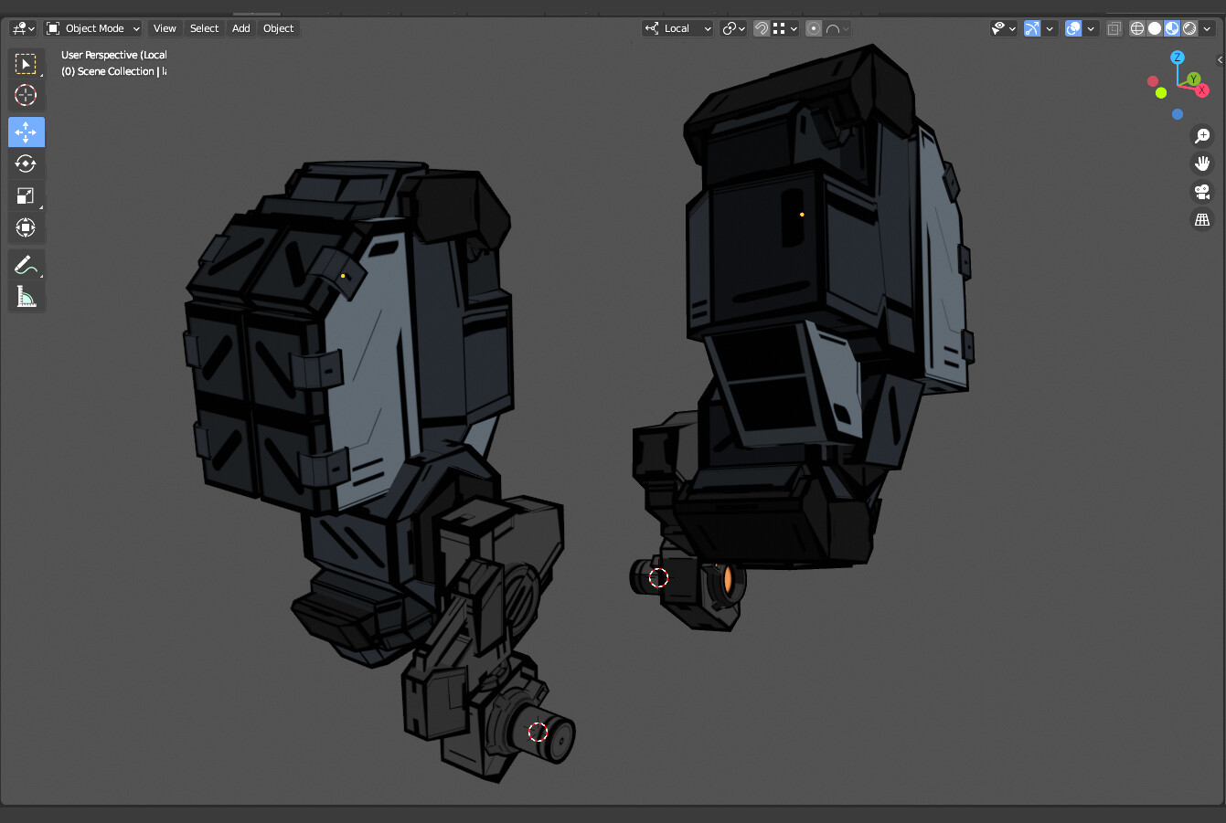
Task: Enable Toggle X-Ray mode
Action: (1114, 28)
